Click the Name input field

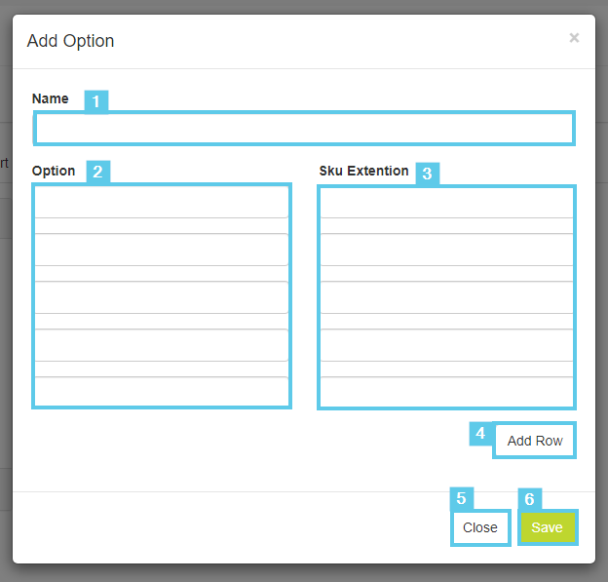click(x=304, y=129)
